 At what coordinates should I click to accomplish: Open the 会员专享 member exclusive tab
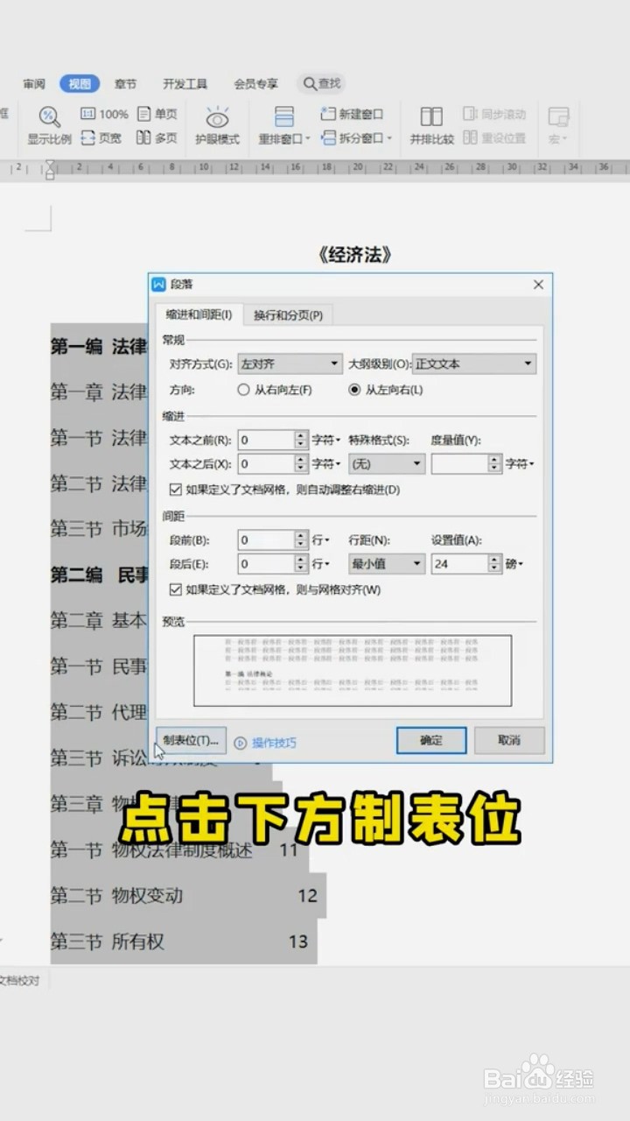click(255, 84)
